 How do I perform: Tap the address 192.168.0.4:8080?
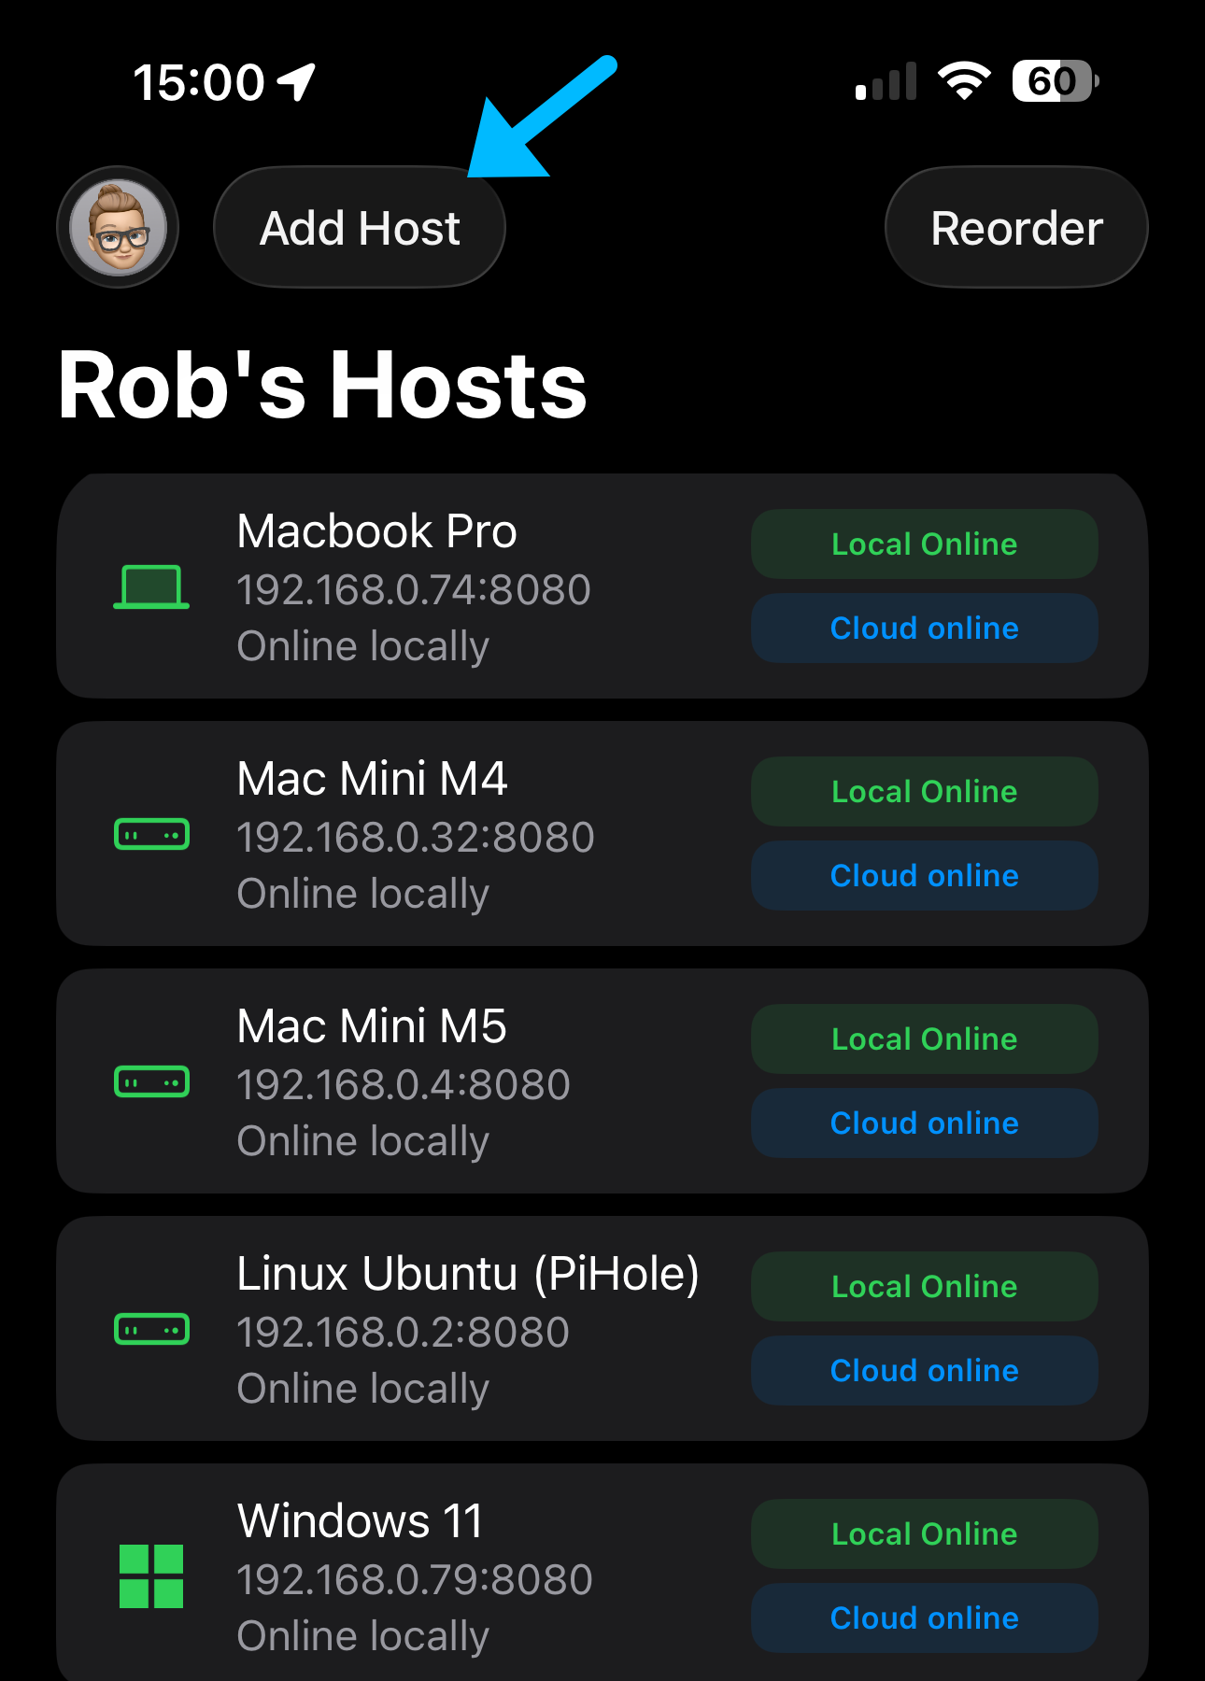tap(404, 1085)
